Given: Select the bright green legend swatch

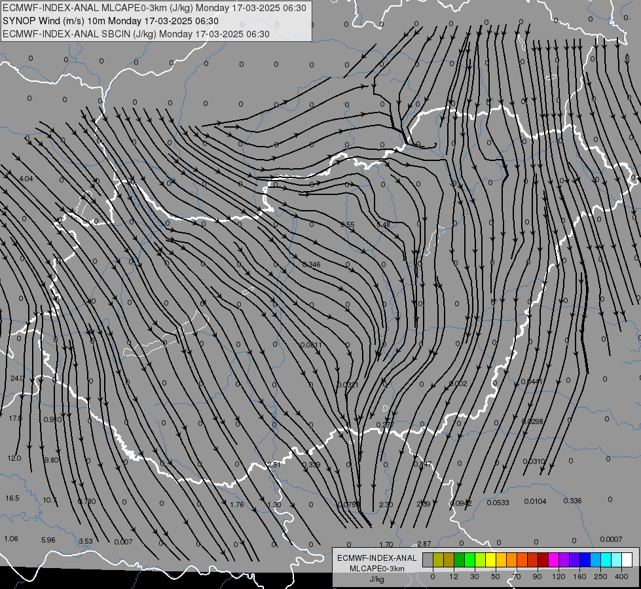Looking at the screenshot, I should [x=469, y=560].
